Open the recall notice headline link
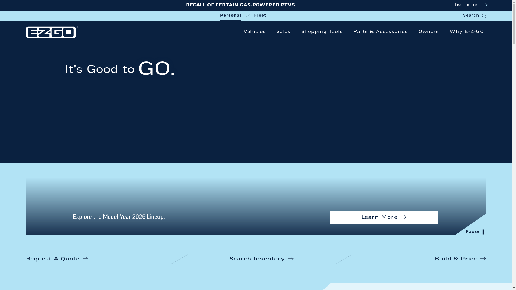Image resolution: width=516 pixels, height=290 pixels. click(240, 5)
